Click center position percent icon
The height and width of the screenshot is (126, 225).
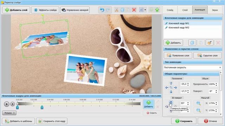click(171, 87)
